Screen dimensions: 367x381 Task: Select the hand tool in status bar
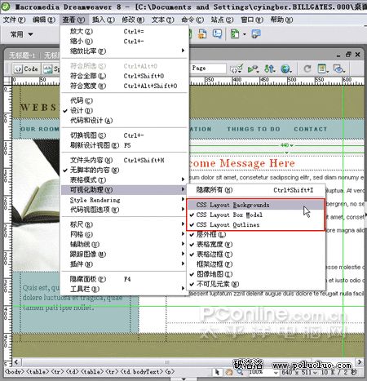tap(229, 372)
